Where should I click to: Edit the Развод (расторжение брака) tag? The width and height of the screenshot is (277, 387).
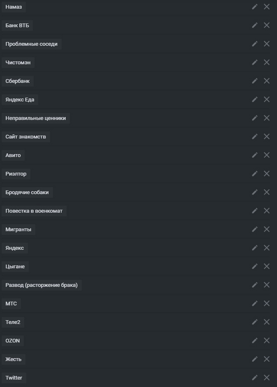(x=255, y=285)
